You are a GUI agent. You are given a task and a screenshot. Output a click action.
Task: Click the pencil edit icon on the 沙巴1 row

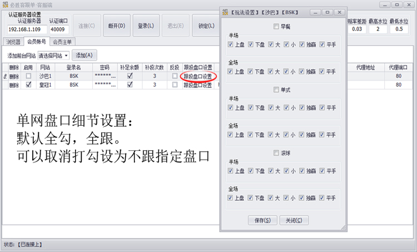click(5, 76)
